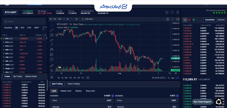Image resolution: width=227 pixels, height=108 pixels.
Task: Open the candlestick chart type menu
Action: pyautogui.click(x=76, y=19)
